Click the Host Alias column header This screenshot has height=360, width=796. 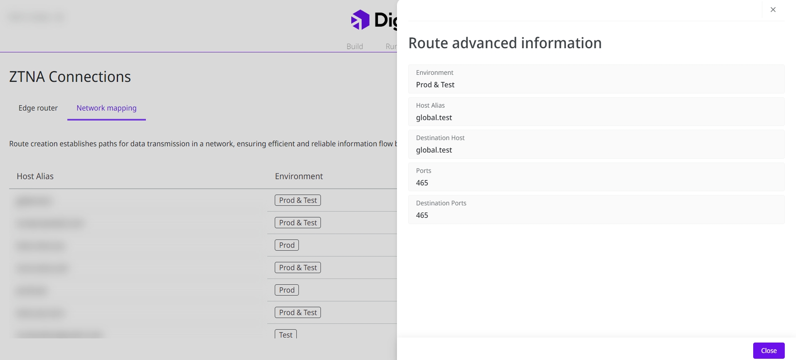pos(35,176)
